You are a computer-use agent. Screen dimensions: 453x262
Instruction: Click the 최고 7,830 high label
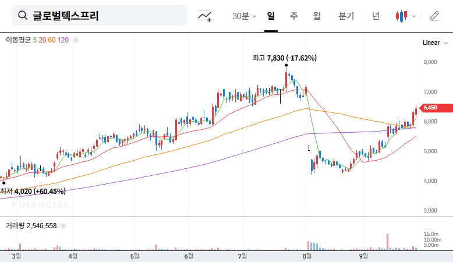point(285,58)
